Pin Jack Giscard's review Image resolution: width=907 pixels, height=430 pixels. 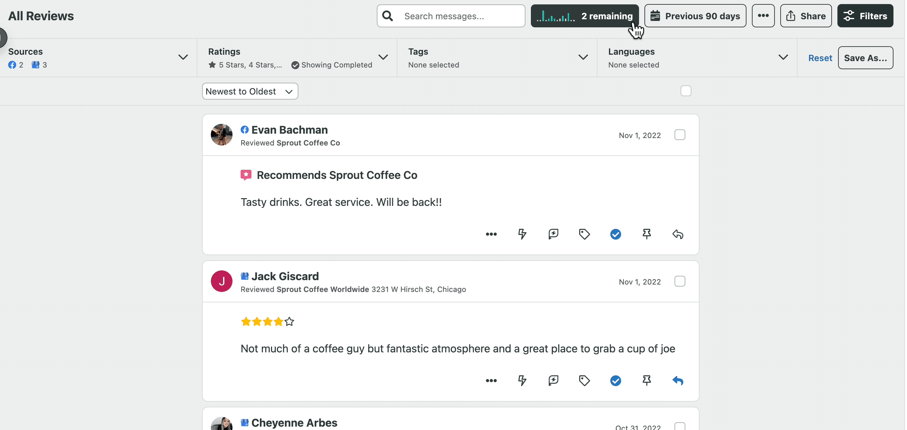646,380
